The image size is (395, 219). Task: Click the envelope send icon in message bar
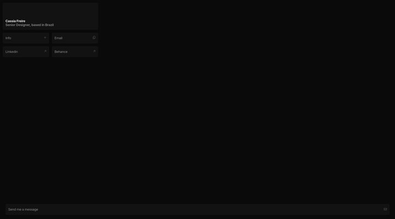point(385,209)
